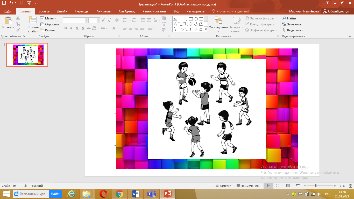Toggle italic К formatting

point(71,28)
